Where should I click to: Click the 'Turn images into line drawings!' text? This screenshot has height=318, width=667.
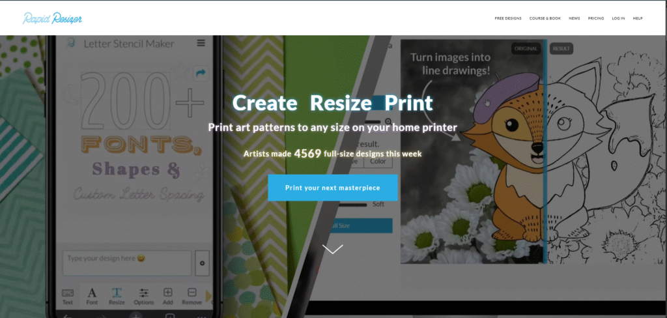pyautogui.click(x=451, y=64)
